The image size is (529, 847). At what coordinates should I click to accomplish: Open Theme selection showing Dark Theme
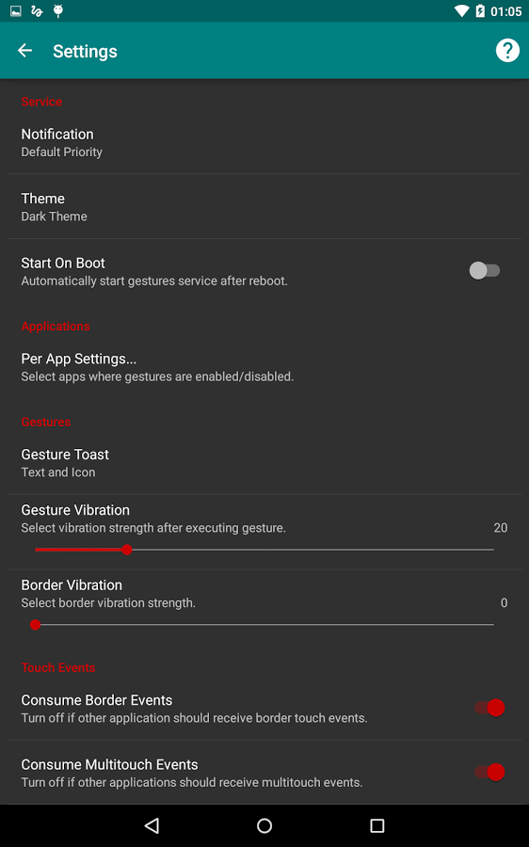pos(264,207)
